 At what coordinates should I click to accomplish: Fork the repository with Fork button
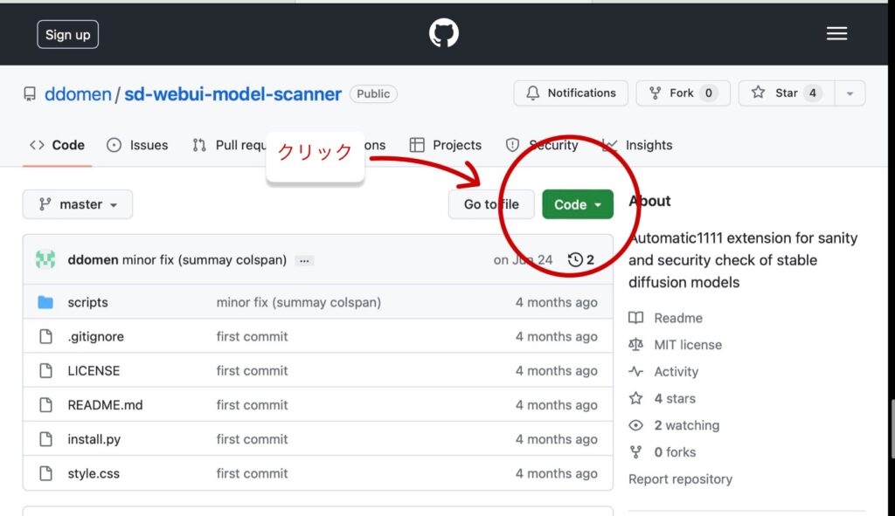683,93
